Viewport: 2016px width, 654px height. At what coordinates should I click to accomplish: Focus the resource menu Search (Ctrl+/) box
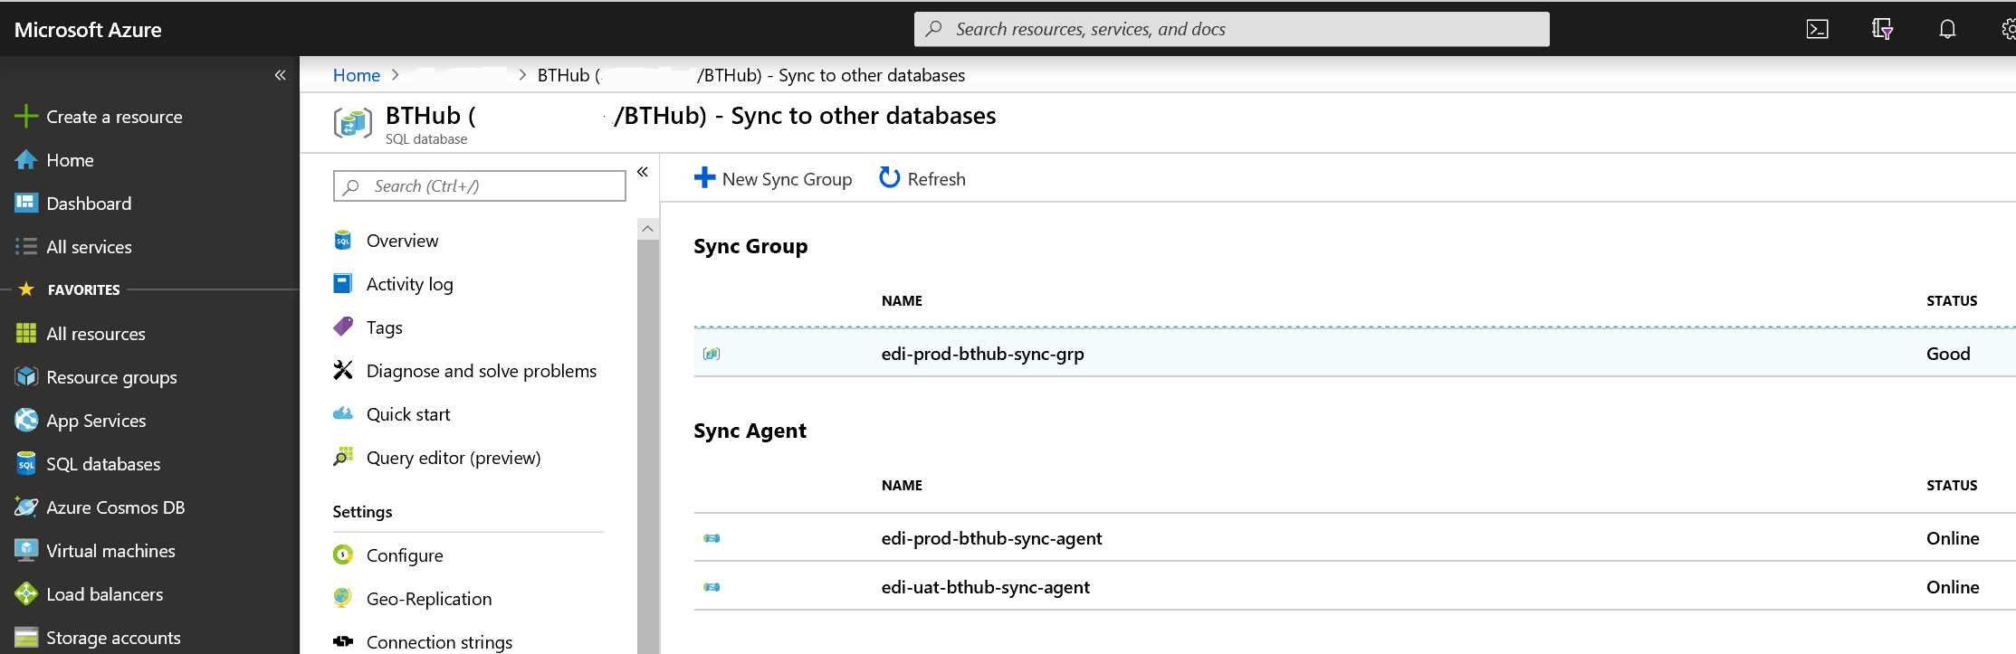(x=480, y=185)
